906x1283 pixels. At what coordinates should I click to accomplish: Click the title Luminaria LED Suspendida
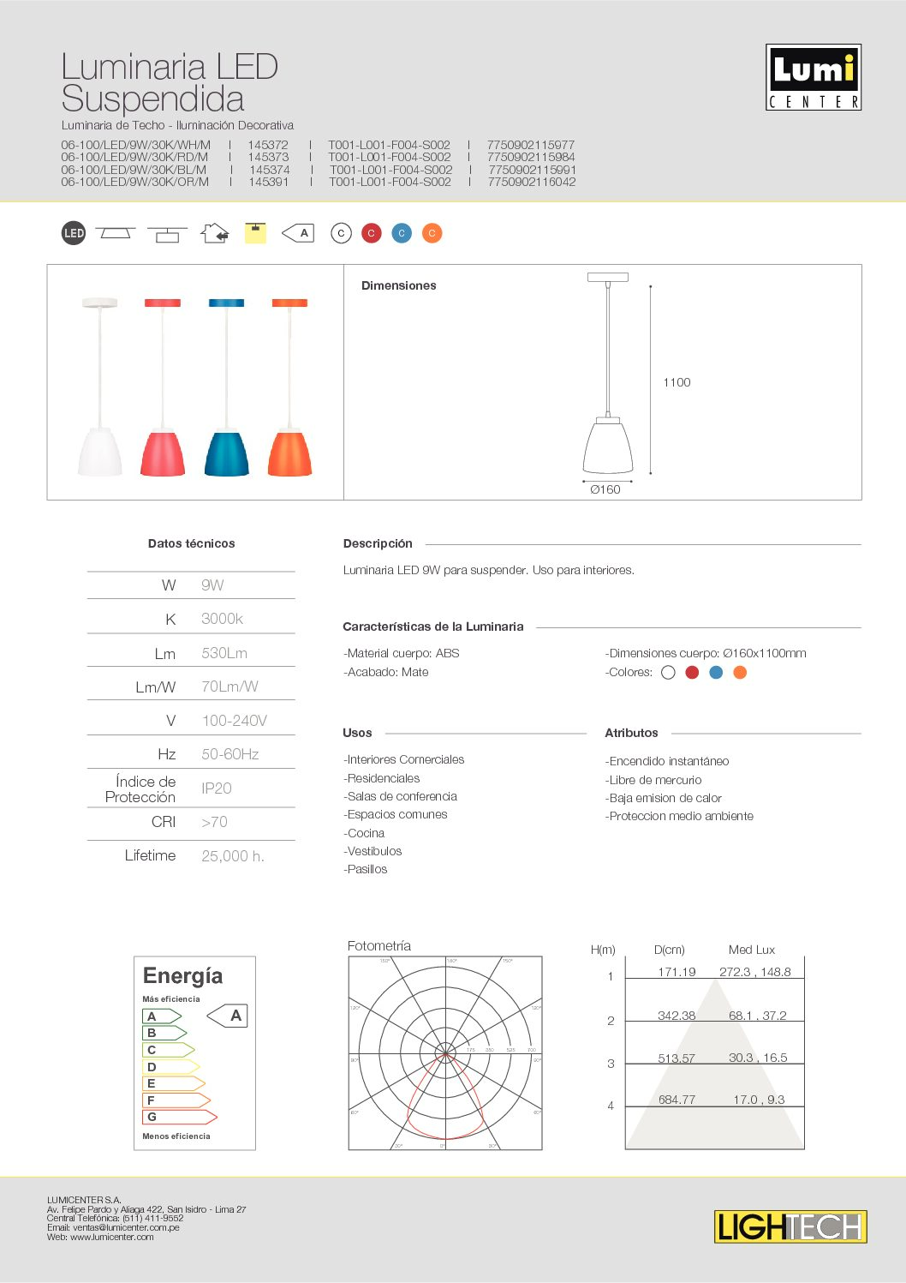[x=170, y=82]
